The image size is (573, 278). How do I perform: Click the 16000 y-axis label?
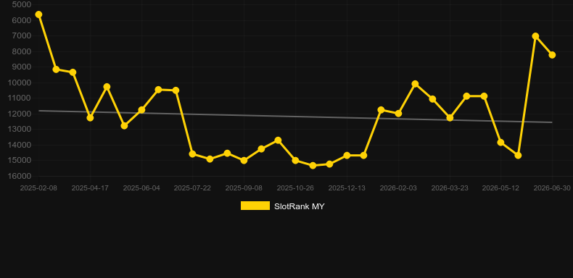tap(20, 176)
